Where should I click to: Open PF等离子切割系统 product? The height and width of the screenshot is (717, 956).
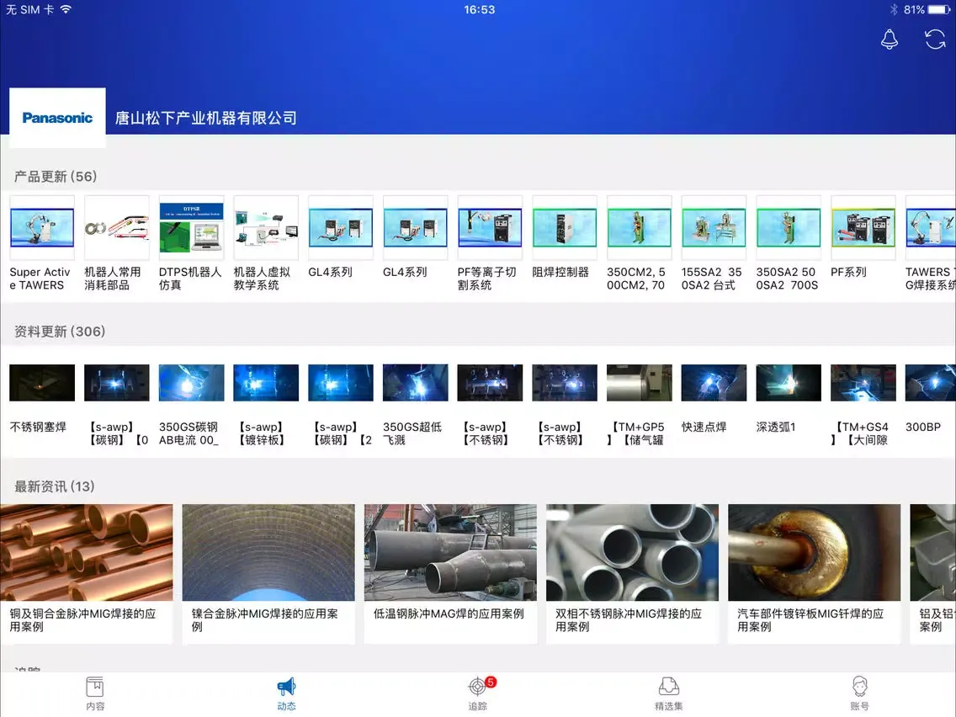(x=490, y=228)
